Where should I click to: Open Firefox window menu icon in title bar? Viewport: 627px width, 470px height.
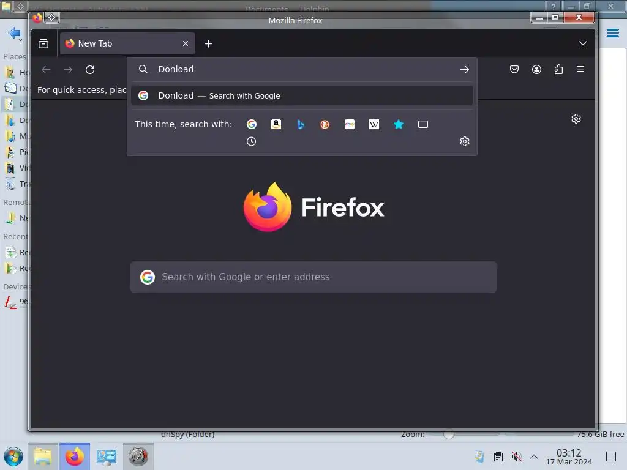tap(37, 18)
